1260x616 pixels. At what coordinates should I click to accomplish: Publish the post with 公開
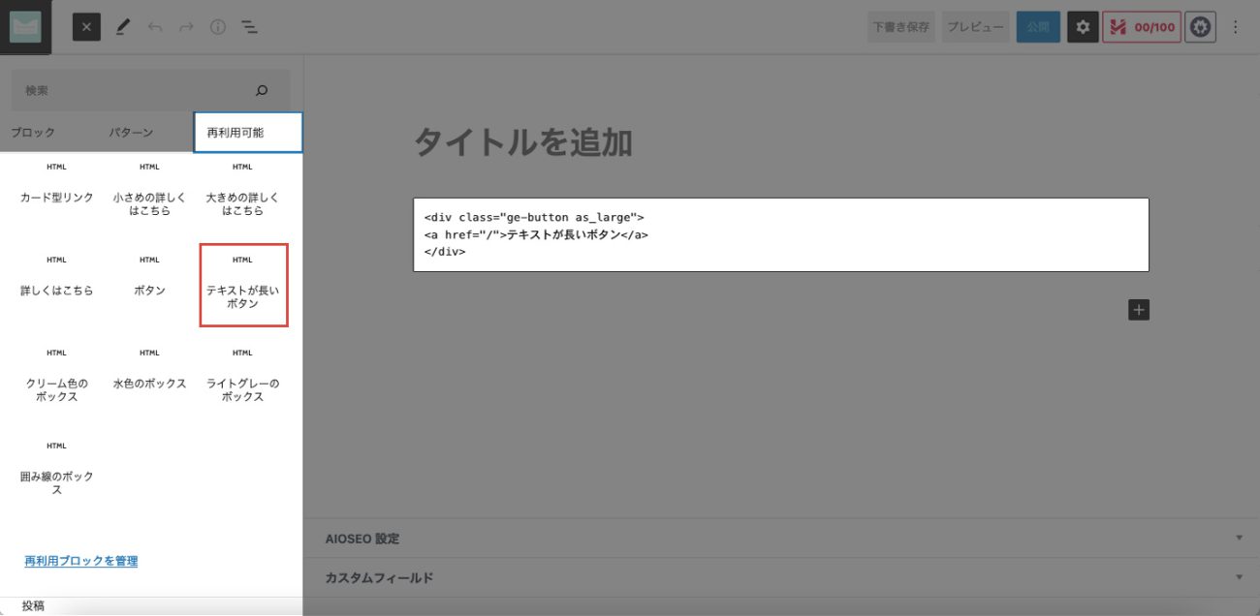tap(1038, 27)
